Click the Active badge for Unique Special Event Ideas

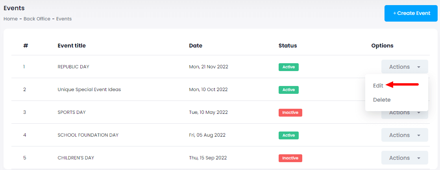pos(288,90)
